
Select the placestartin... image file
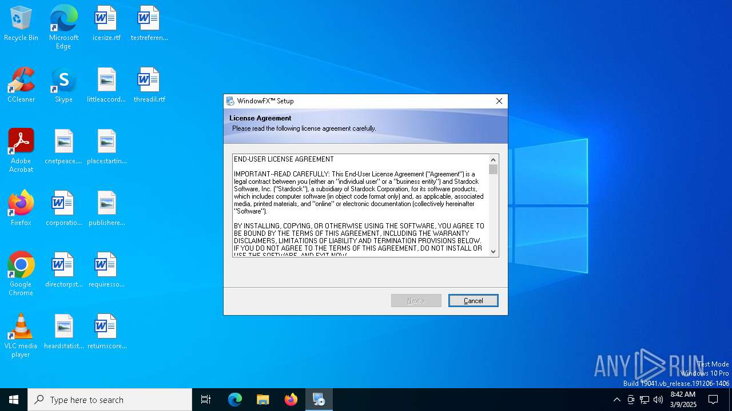[x=106, y=147]
